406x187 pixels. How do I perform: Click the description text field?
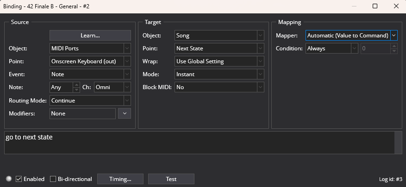click(x=200, y=143)
